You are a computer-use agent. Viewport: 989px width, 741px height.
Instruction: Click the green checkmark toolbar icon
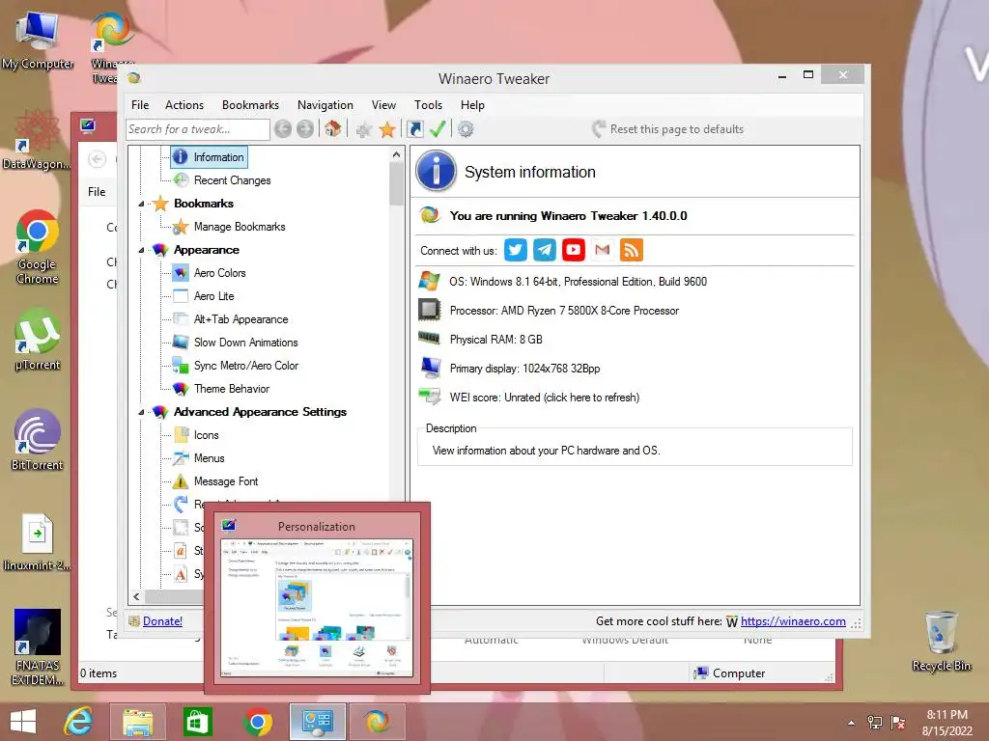tap(438, 129)
